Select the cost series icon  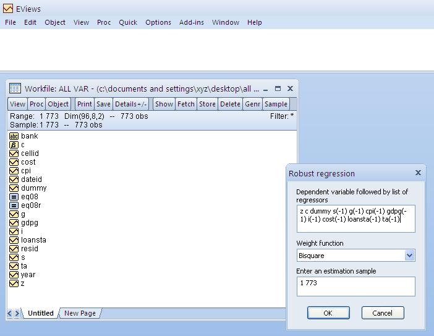pos(14,162)
